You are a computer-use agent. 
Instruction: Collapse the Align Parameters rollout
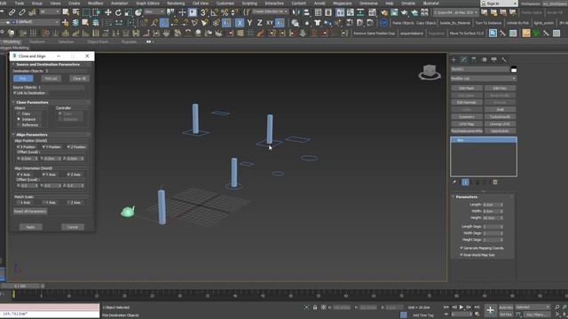click(x=51, y=135)
